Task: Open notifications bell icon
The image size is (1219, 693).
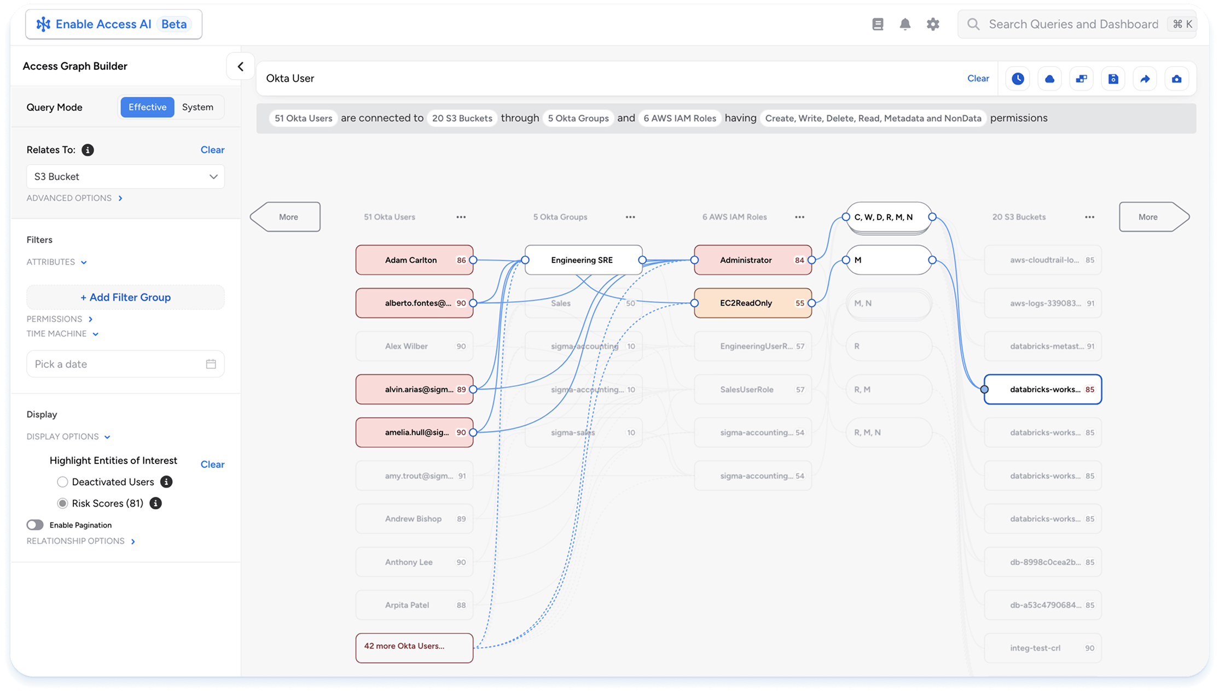Action: pos(905,24)
